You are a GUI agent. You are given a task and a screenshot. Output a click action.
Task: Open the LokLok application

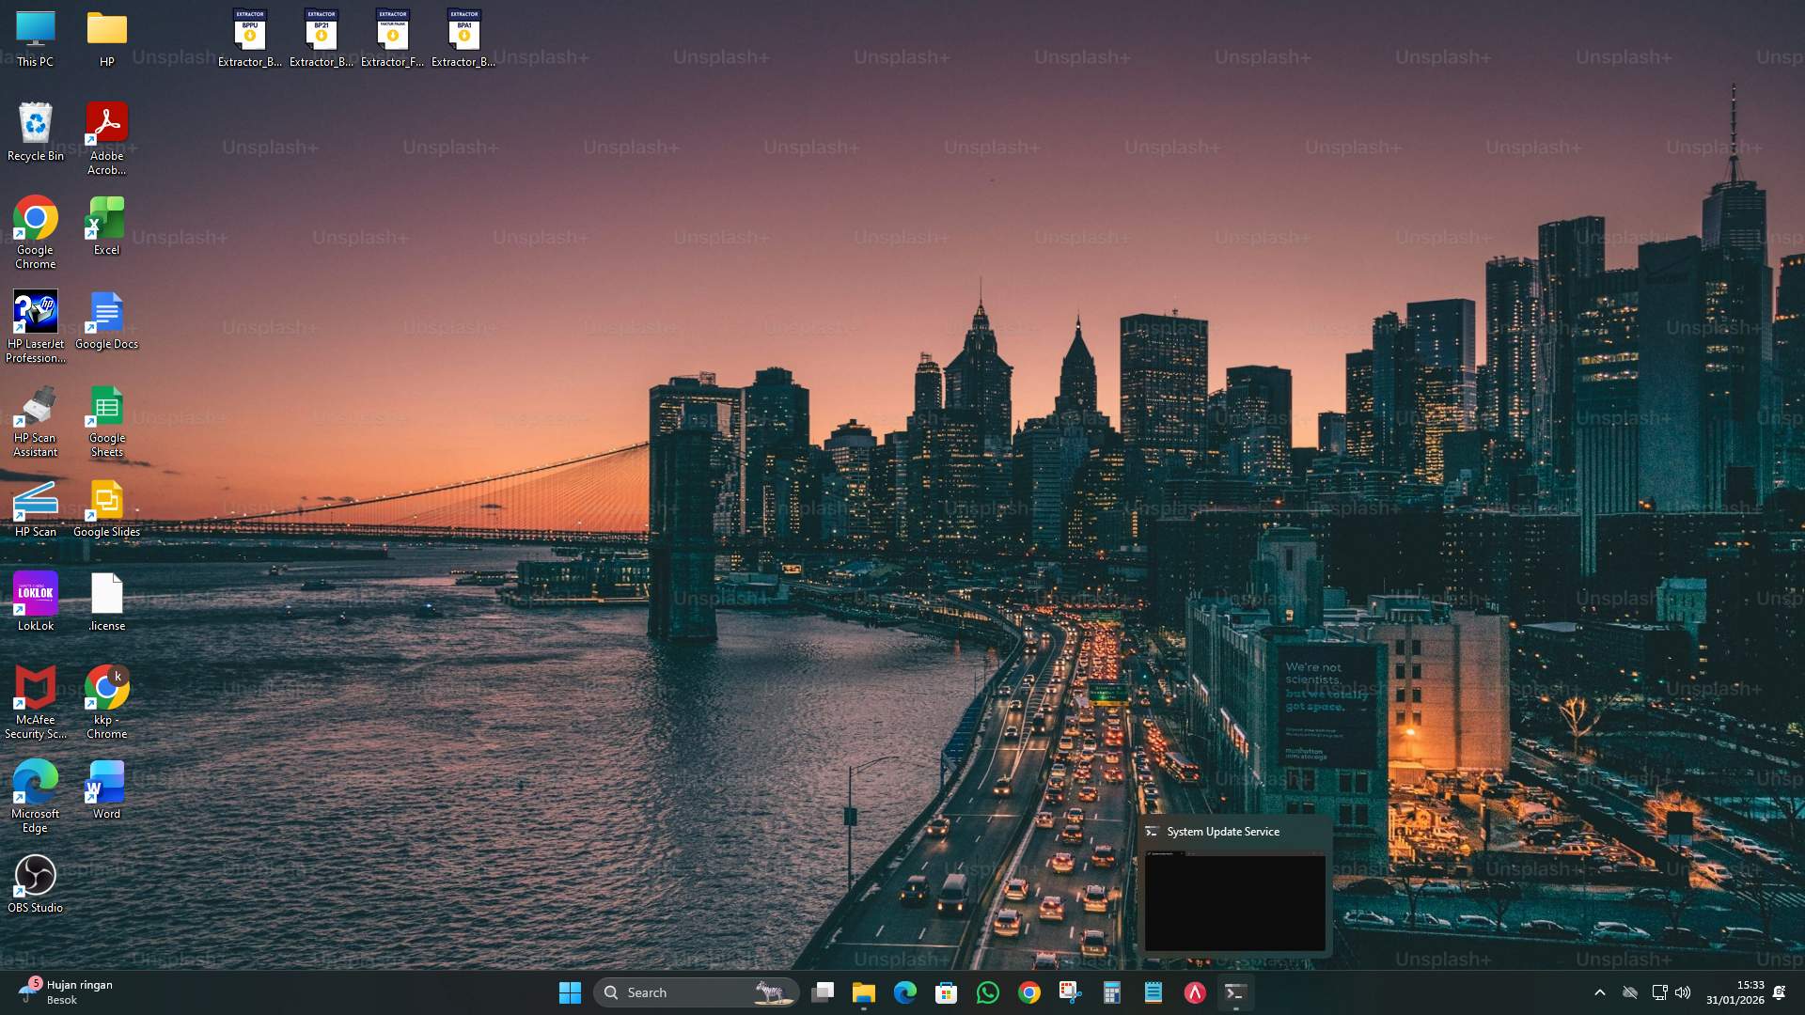click(x=35, y=592)
